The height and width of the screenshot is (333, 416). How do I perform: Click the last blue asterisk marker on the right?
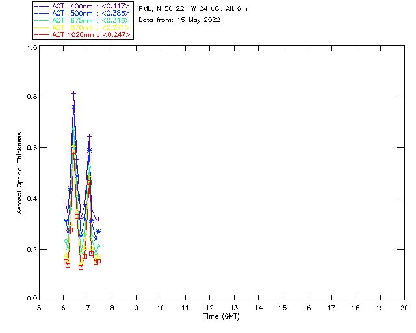98,231
